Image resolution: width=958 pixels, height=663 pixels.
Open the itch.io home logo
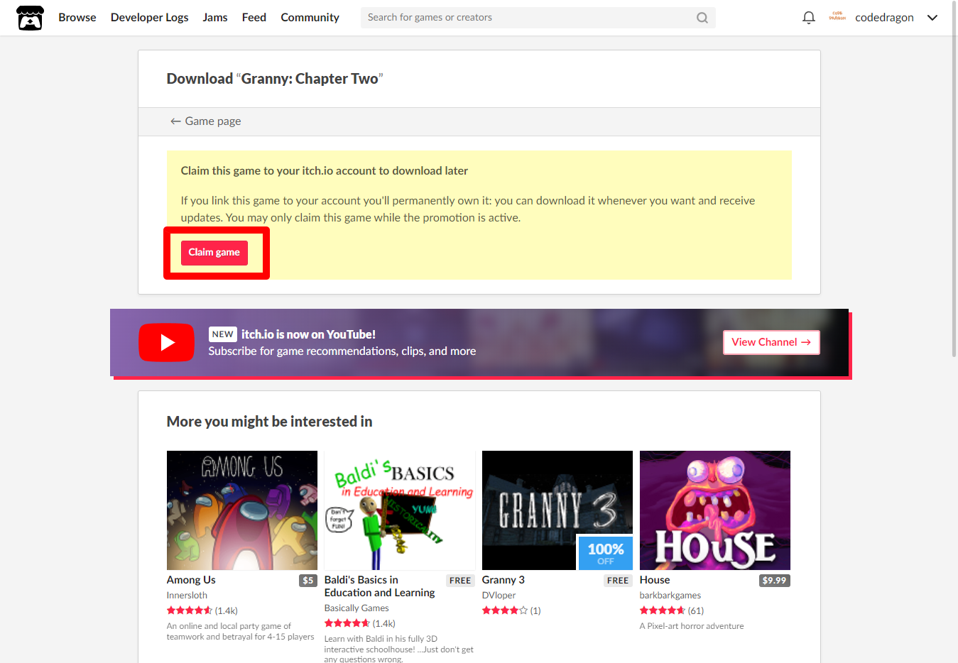(30, 18)
